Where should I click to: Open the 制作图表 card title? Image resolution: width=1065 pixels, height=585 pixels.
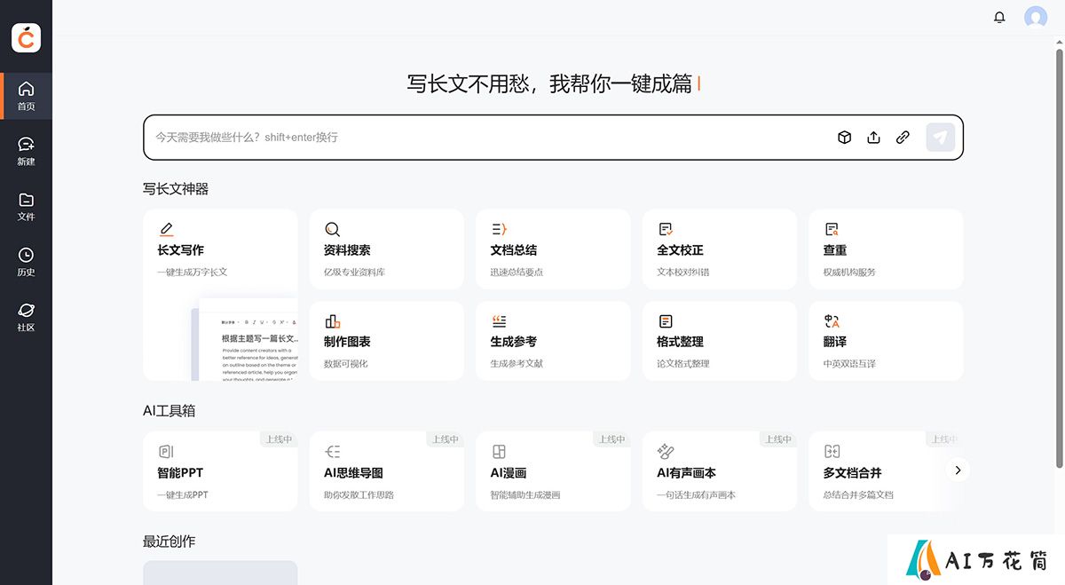(x=347, y=342)
